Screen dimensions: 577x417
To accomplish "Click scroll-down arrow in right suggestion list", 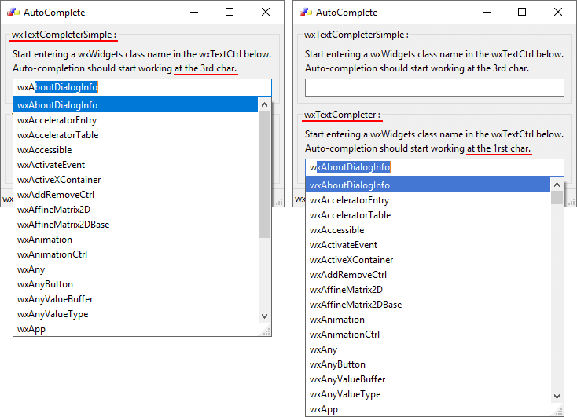I will click(557, 397).
